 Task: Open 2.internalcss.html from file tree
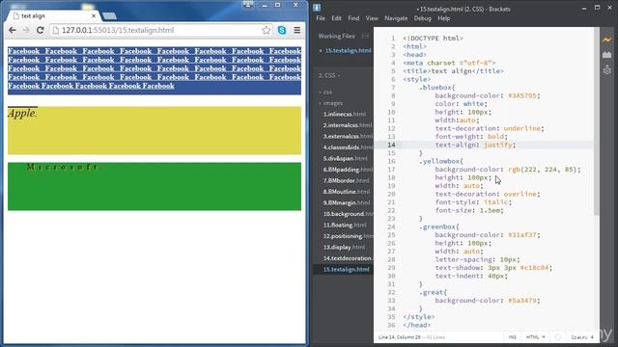tap(348, 125)
